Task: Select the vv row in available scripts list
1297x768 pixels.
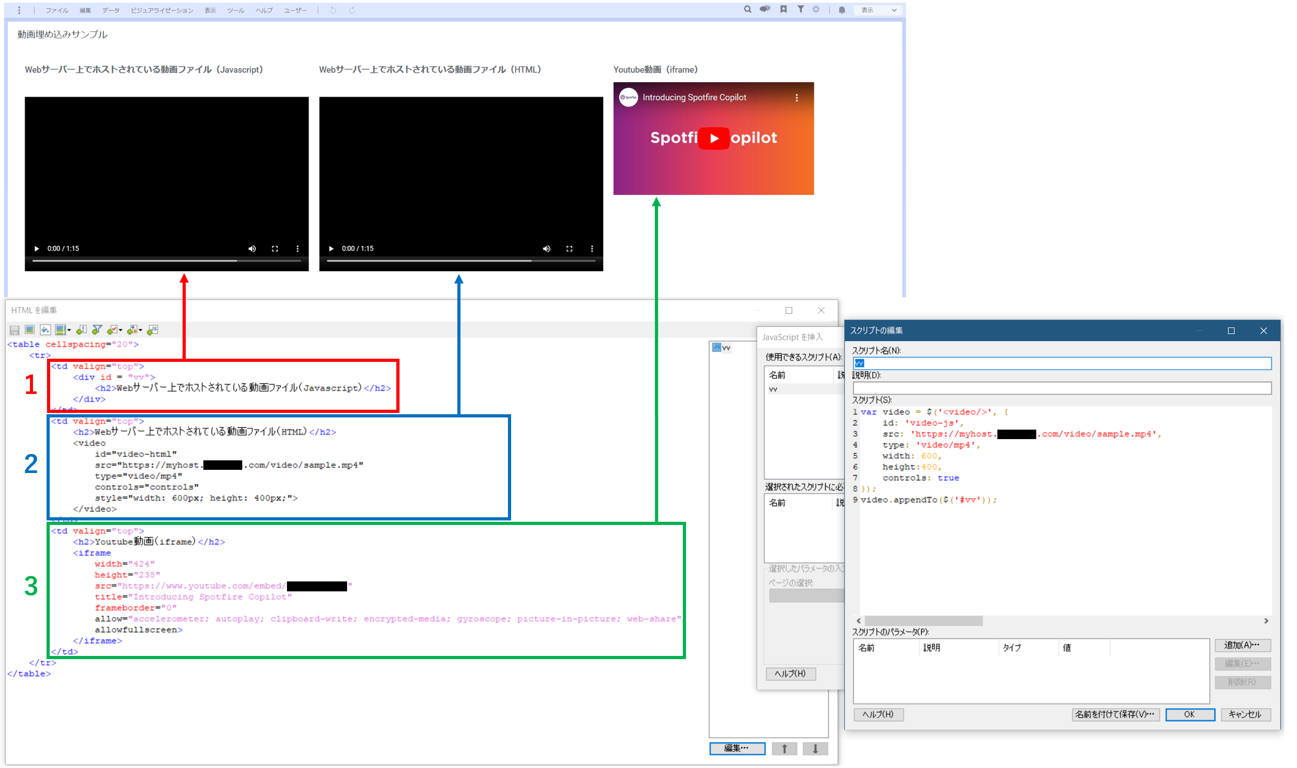Action: (x=804, y=389)
